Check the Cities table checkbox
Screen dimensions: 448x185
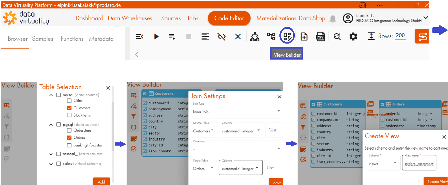(69, 101)
